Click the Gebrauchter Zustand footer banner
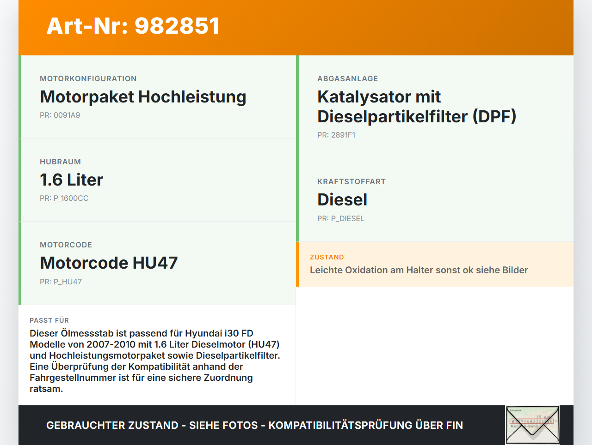 (x=254, y=425)
